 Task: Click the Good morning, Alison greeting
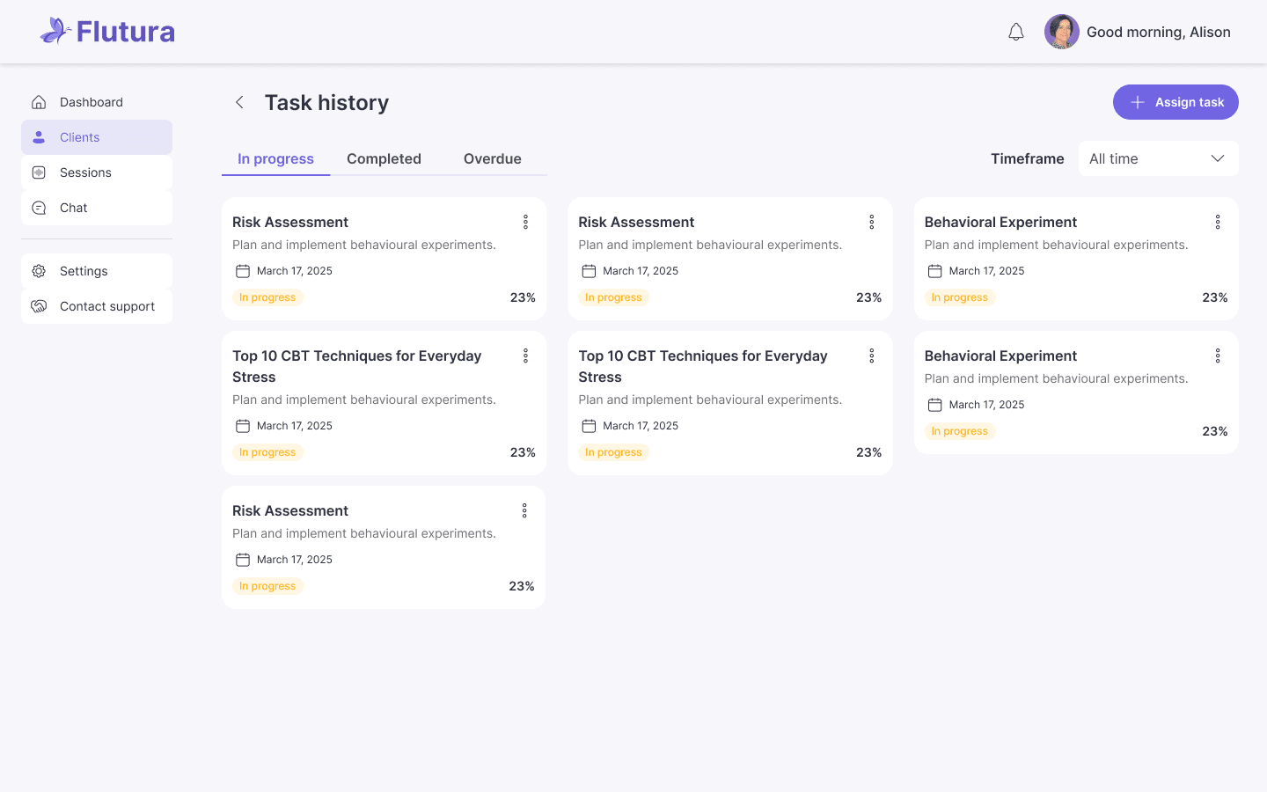pyautogui.click(x=1158, y=32)
